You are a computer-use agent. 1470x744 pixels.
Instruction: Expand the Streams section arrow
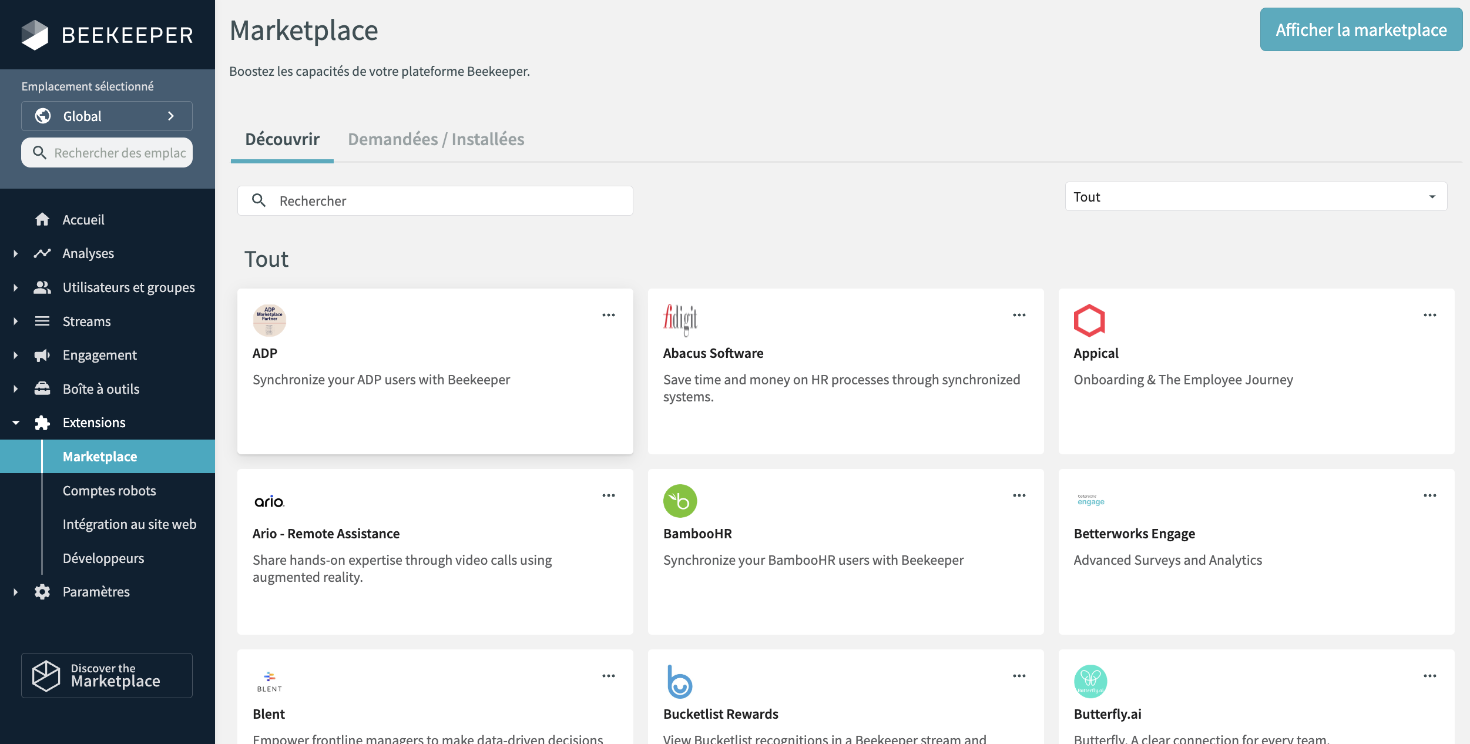(16, 321)
